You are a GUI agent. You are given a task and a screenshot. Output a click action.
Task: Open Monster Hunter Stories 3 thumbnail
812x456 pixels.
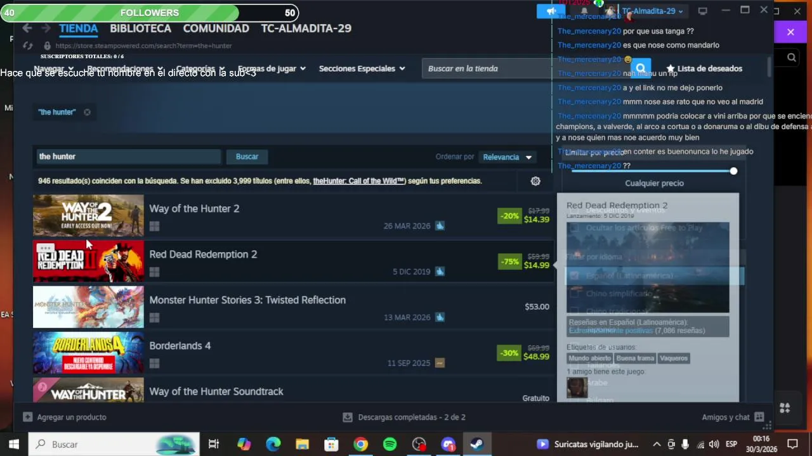click(88, 307)
